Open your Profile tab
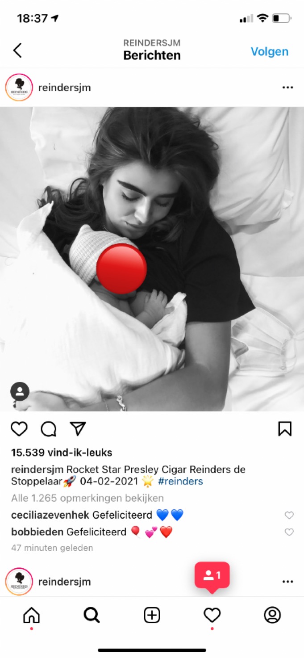Image resolution: width=304 pixels, height=658 pixels. tap(272, 615)
